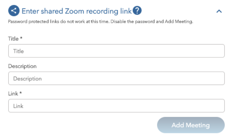This screenshot has height=140, width=235.
Task: Open the question mark help icon
Action: [x=137, y=10]
